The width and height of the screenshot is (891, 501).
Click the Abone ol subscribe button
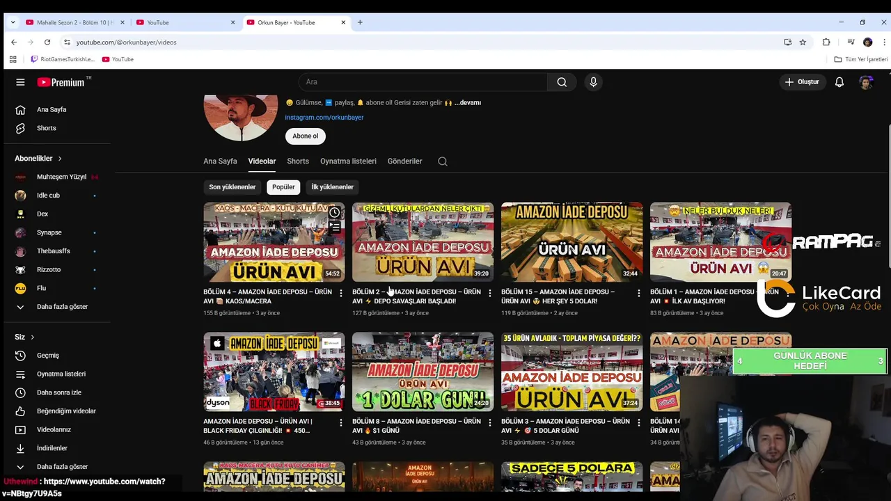305,136
